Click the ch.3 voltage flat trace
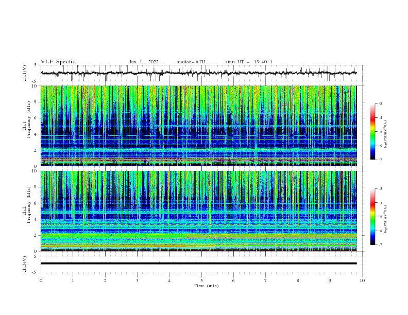The width and height of the screenshot is (408, 315). click(198, 264)
